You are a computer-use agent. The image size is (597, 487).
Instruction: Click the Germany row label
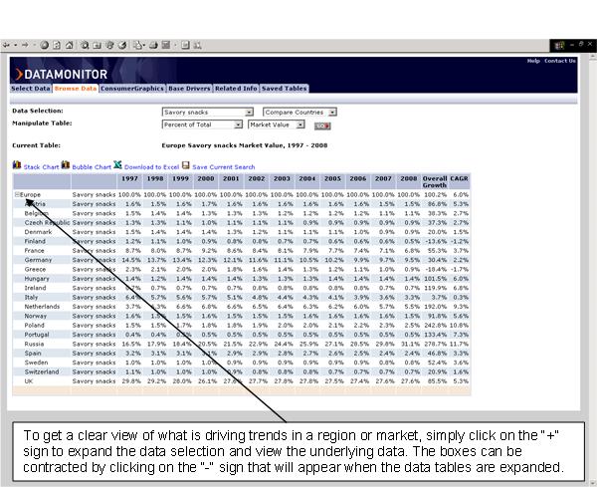(38, 260)
